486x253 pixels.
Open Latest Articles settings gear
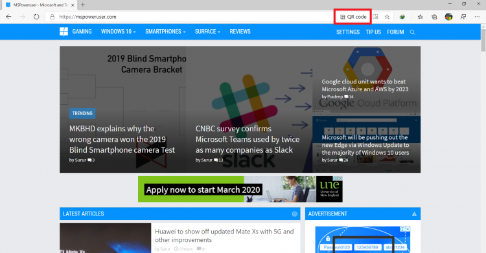click(294, 214)
